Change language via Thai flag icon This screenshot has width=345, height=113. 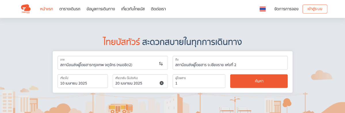263,9
